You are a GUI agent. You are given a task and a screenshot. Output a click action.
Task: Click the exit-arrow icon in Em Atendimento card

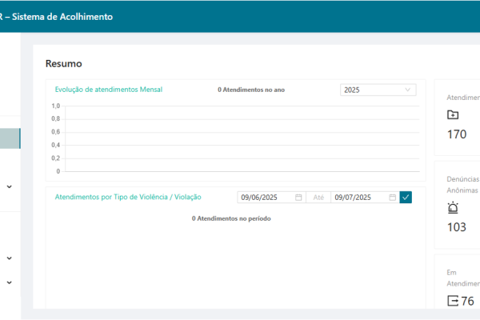[x=453, y=302]
